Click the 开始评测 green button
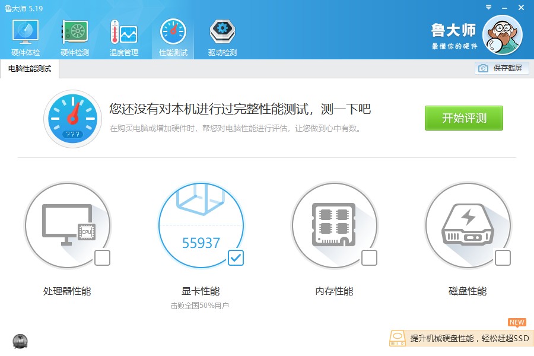Viewport: 534px width, 356px height. 463,118
